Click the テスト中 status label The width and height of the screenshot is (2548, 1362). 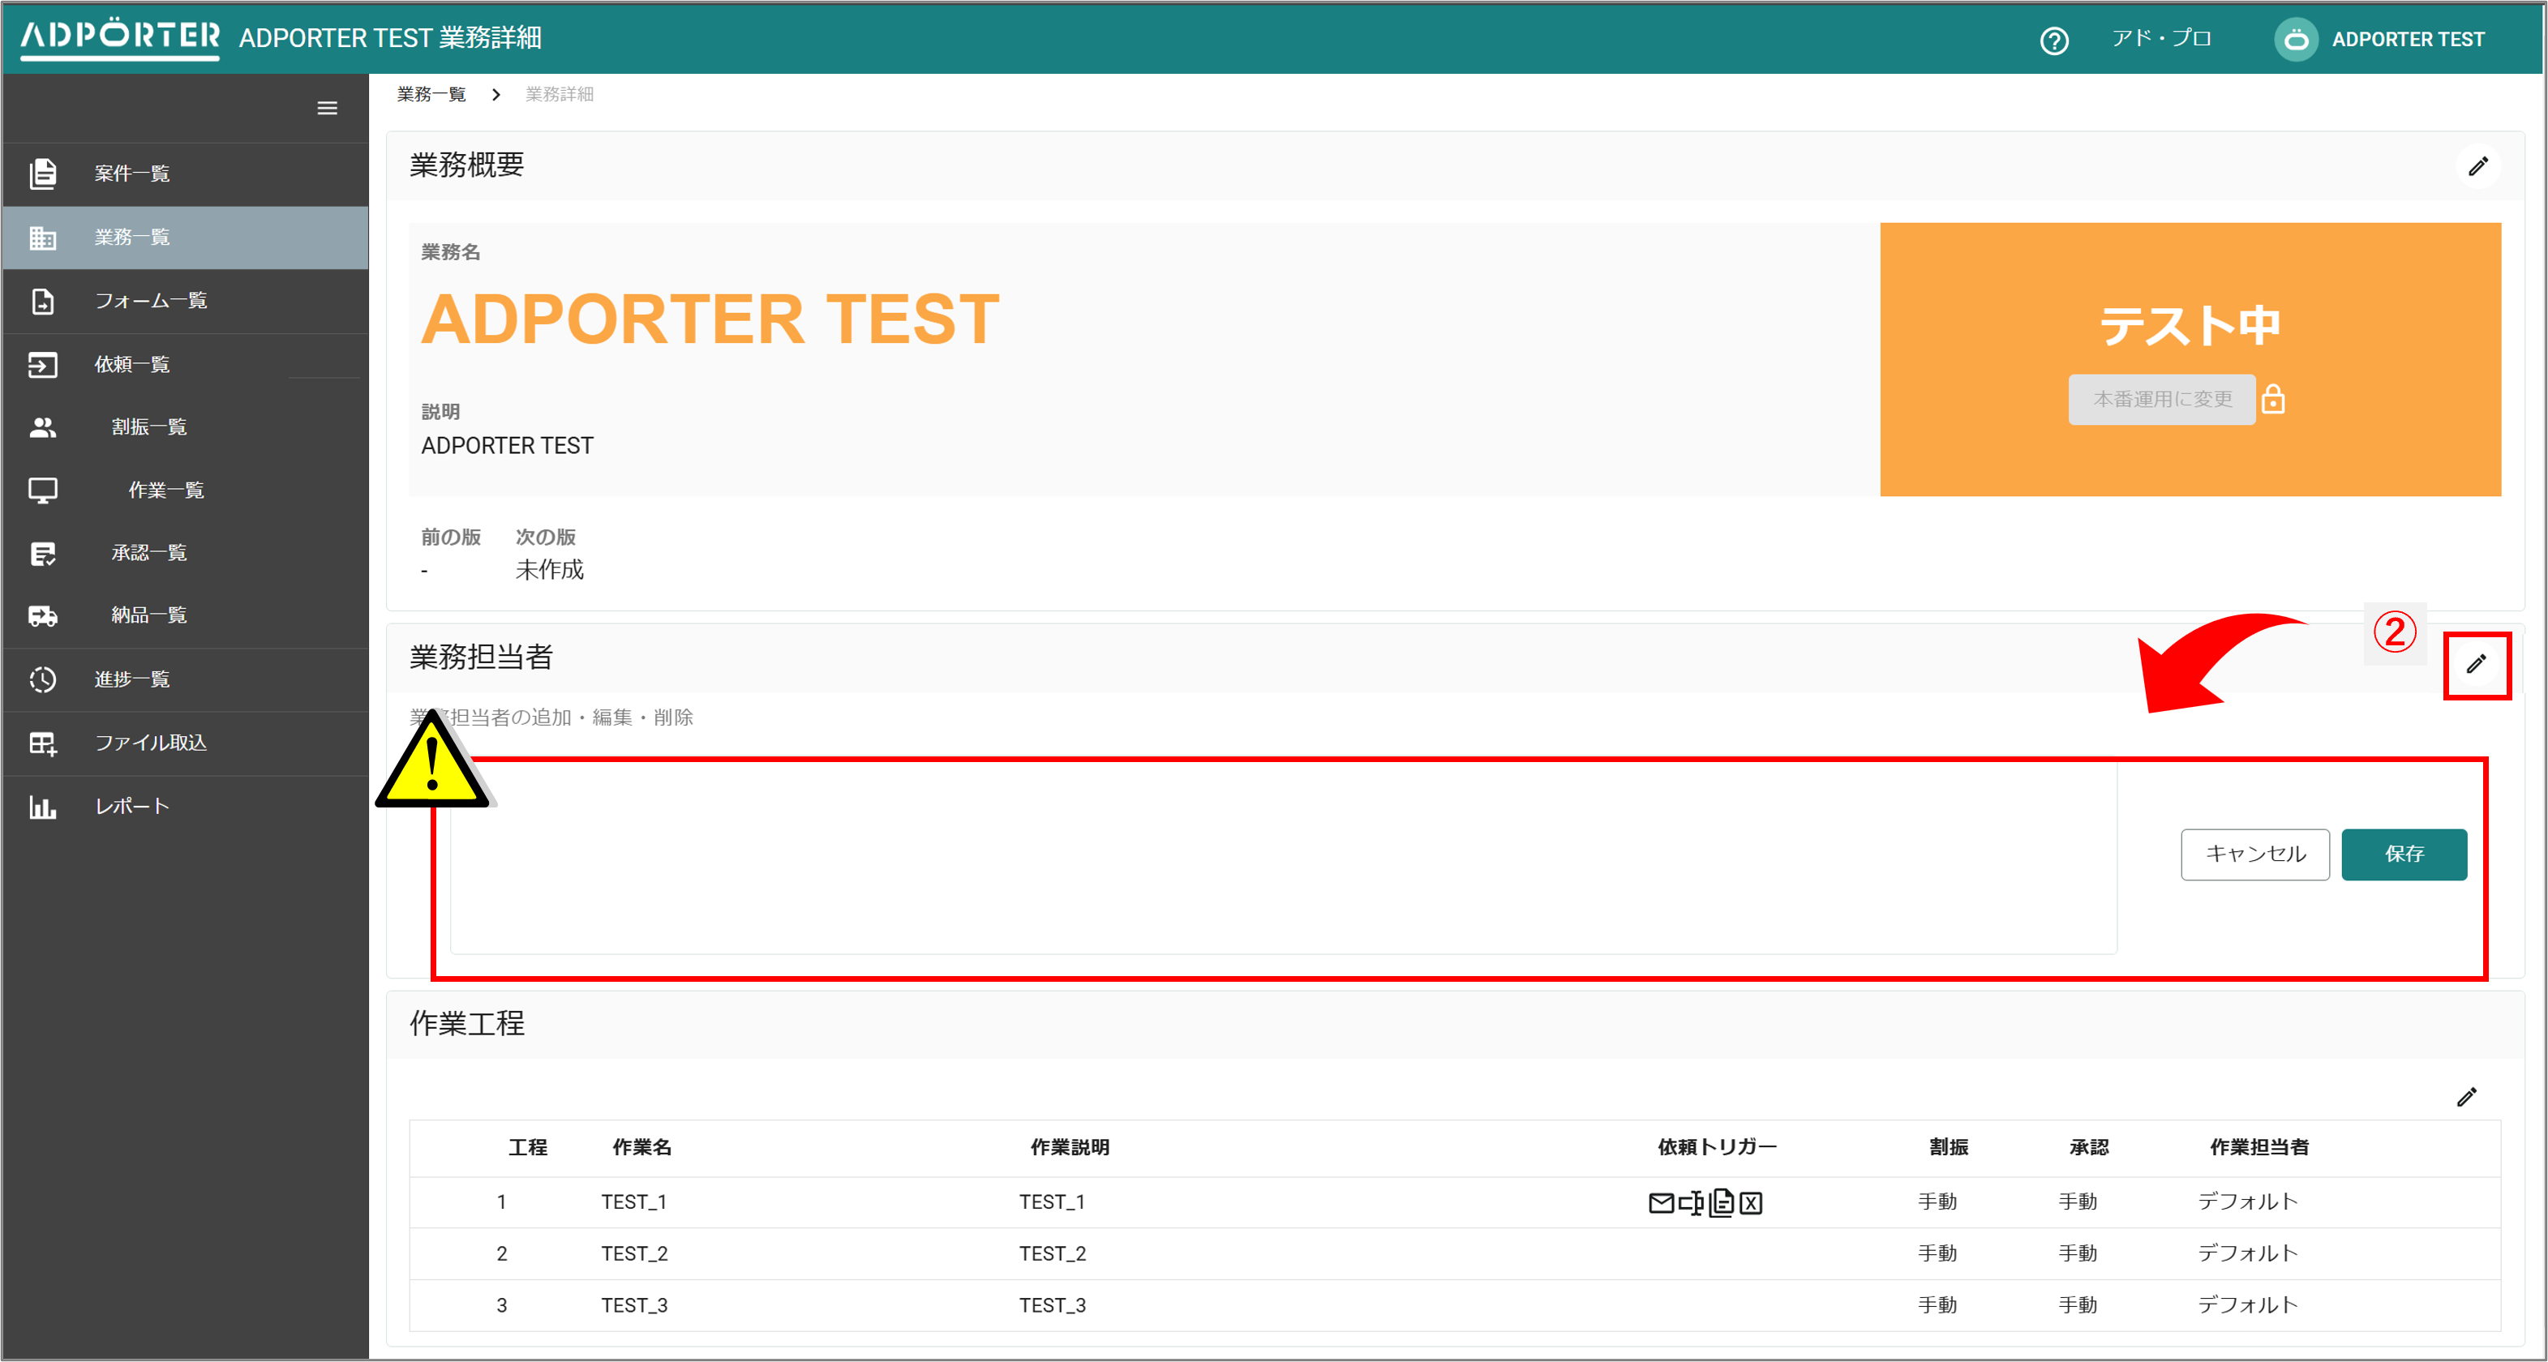point(2190,325)
